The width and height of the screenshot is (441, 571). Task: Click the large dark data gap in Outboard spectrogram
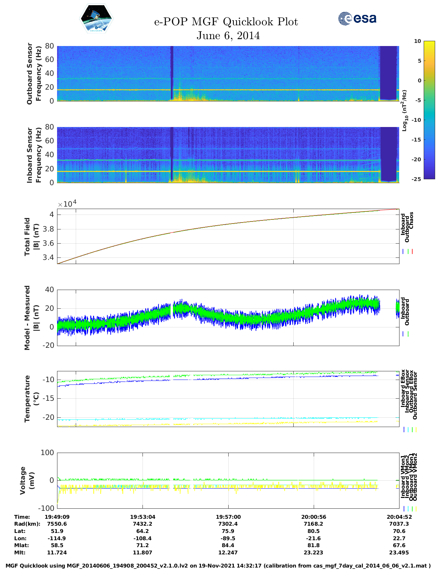tap(388, 73)
